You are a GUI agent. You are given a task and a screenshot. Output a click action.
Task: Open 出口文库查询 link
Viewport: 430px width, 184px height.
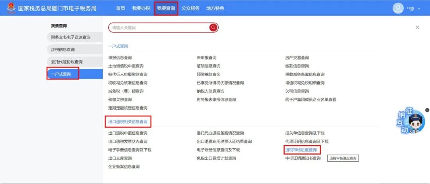(120, 158)
